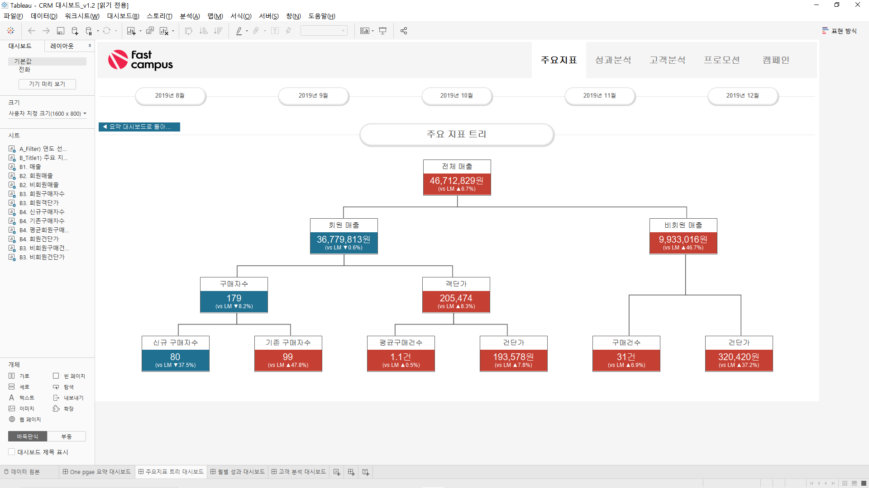The height and width of the screenshot is (488, 869).
Task: Open the 분석(A) menu
Action: [x=190, y=16]
